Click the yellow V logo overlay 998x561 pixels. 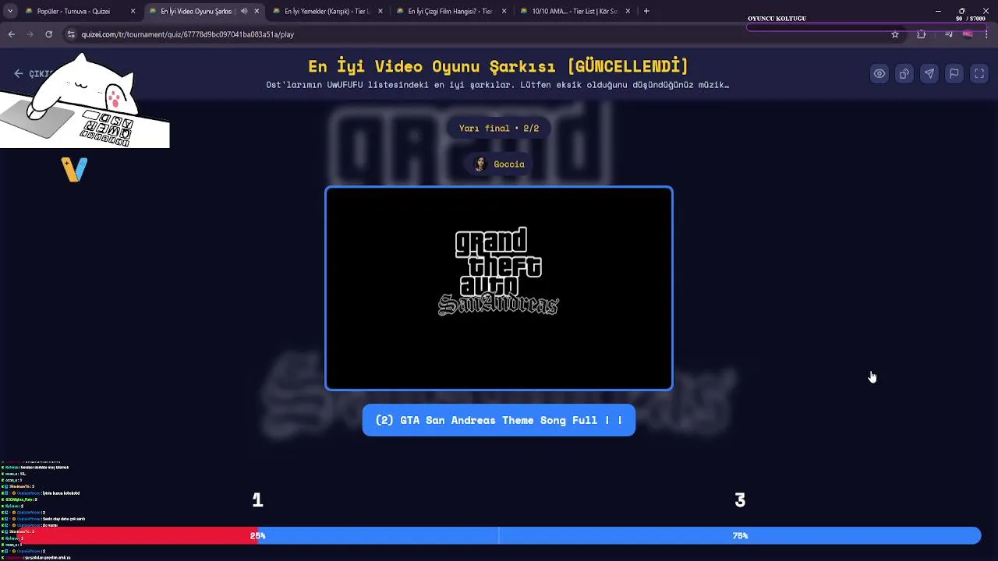coord(74,169)
